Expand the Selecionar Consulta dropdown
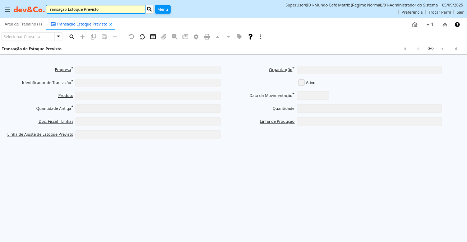 (x=59, y=37)
